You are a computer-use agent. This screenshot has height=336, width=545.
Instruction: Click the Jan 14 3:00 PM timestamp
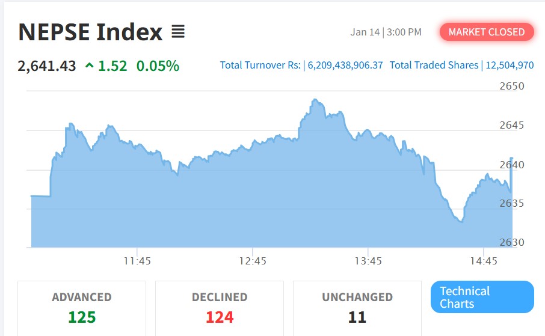point(386,32)
